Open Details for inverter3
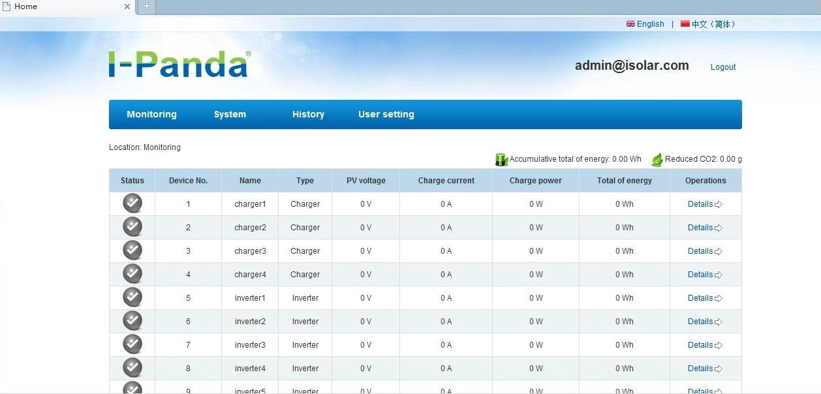The image size is (821, 394). pyautogui.click(x=705, y=345)
